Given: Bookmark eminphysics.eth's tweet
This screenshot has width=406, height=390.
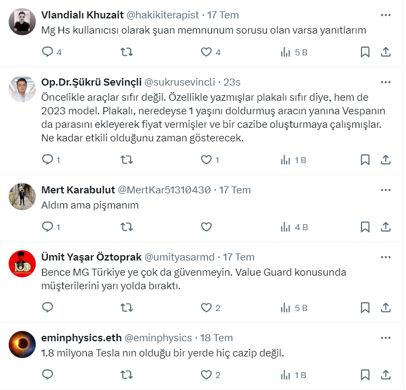Looking at the screenshot, I should tap(365, 374).
